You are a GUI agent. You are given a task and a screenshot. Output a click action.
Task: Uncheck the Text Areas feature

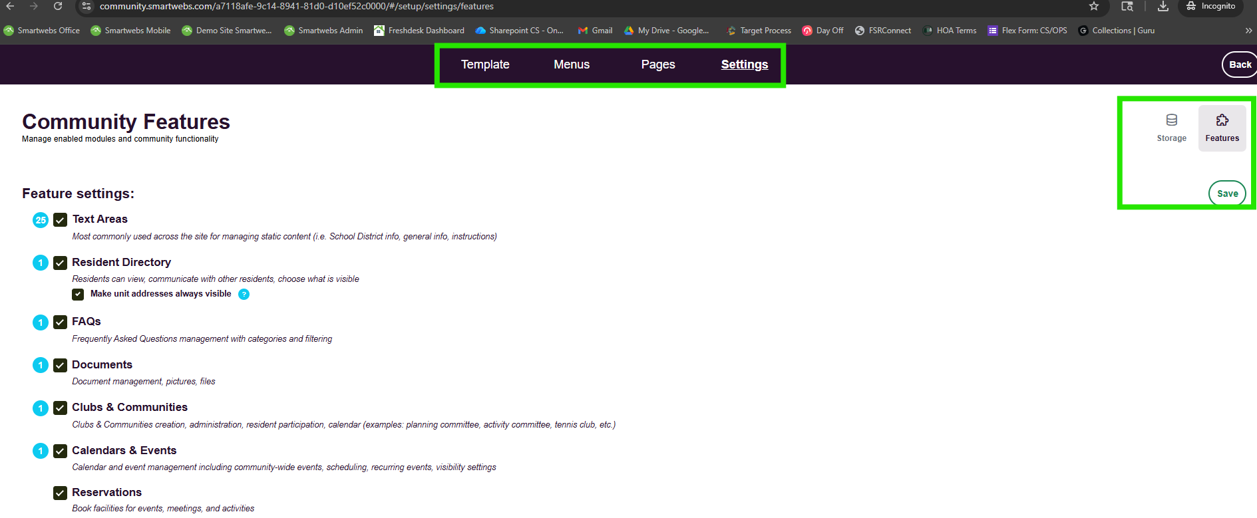click(x=61, y=220)
